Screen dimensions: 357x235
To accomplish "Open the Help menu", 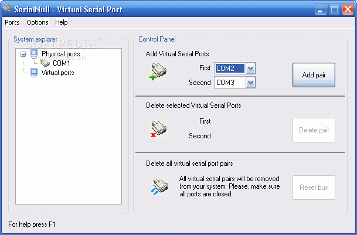I will (x=61, y=22).
